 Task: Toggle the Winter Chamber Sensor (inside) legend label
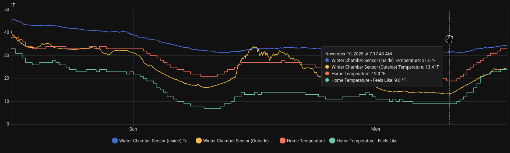coord(155,141)
